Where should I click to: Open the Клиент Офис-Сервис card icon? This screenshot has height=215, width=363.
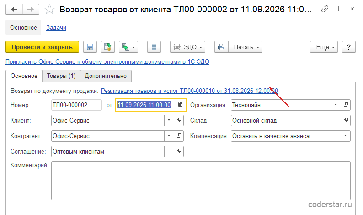pos(179,120)
